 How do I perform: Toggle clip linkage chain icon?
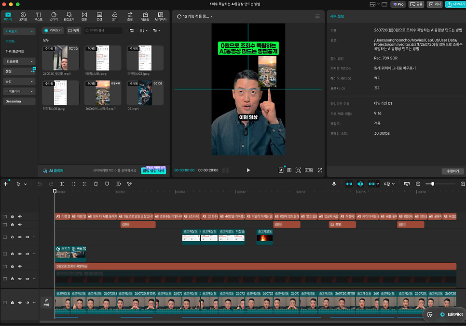[371, 184]
